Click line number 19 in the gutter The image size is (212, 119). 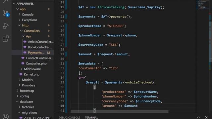pos(62,7)
